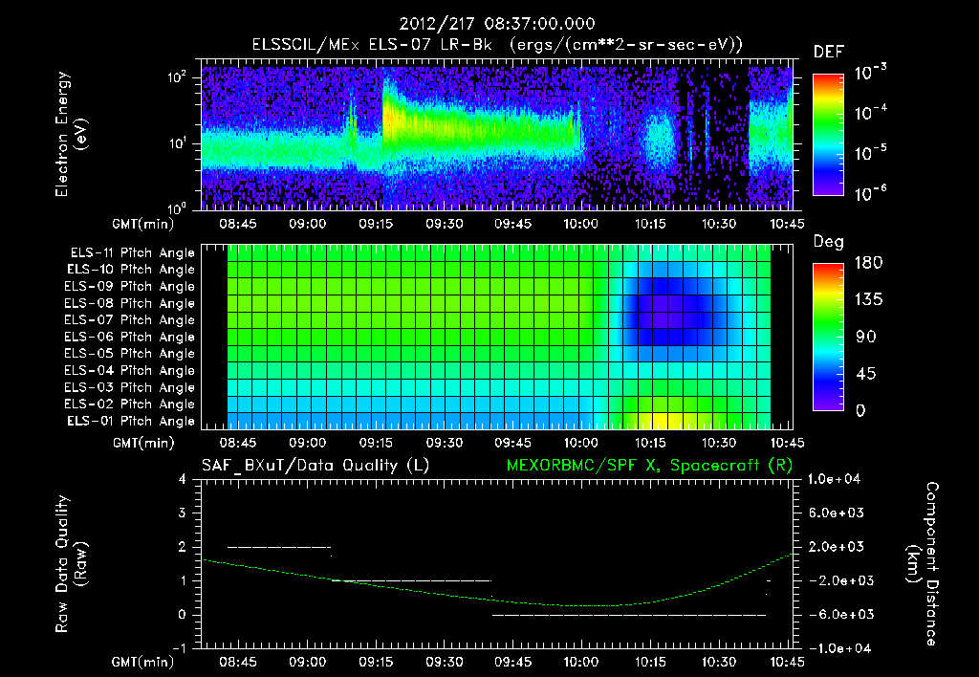Click the purple low-angle region in the pitch angle panel

(x=666, y=311)
